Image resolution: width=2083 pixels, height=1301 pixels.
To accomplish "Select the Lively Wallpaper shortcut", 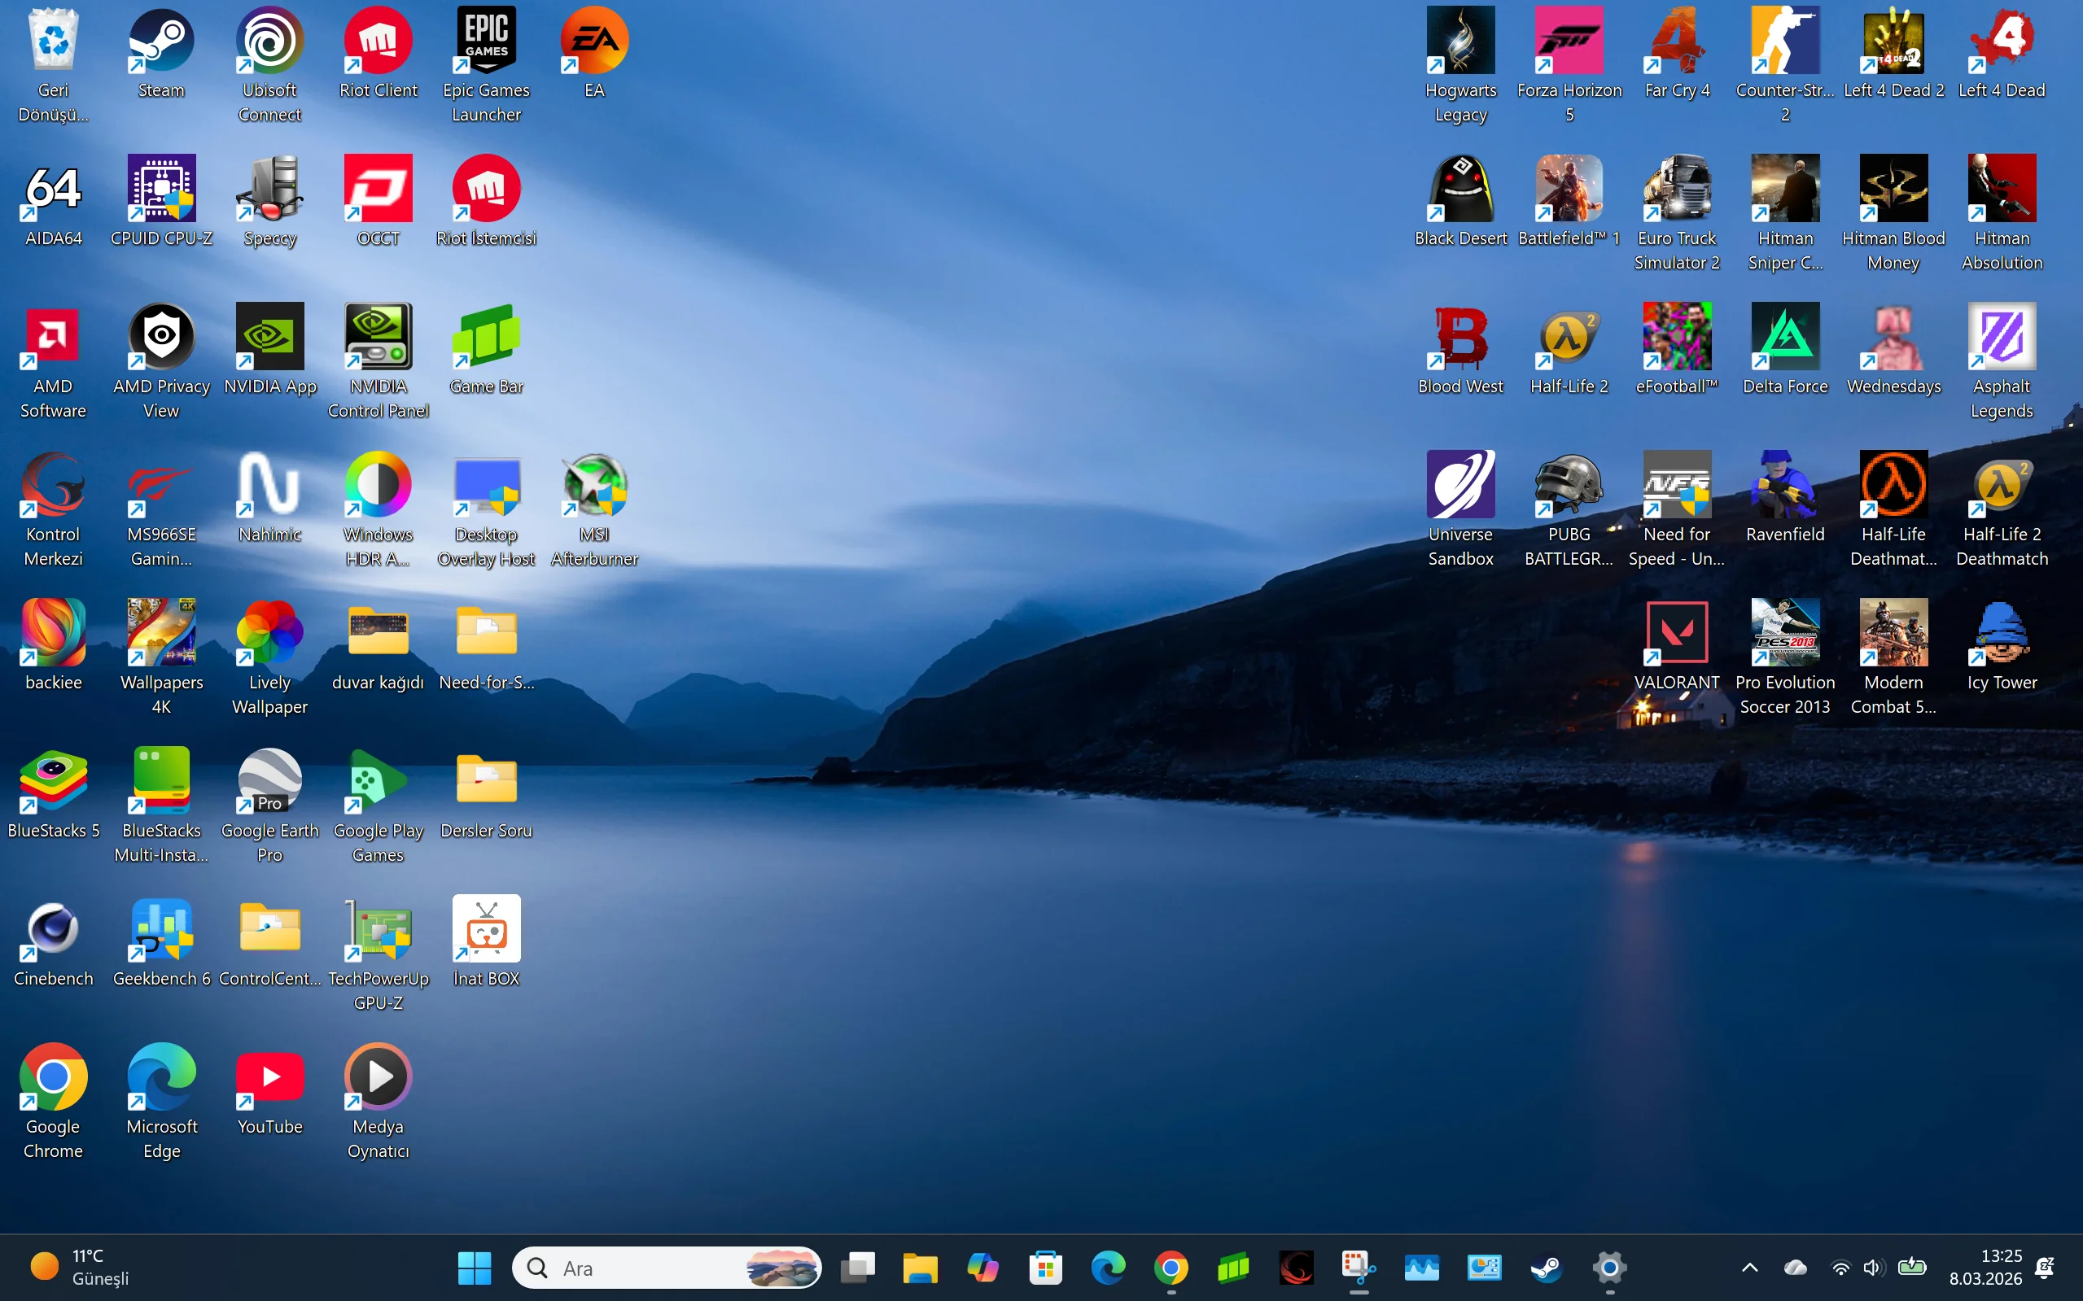I will 269,633.
